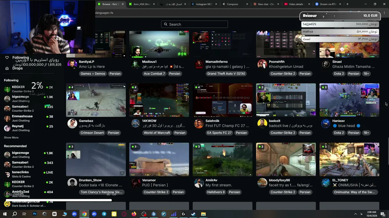The image size is (389, 218).
Task: Close the Instagram MCP browser tab
Action: click(x=216, y=4)
